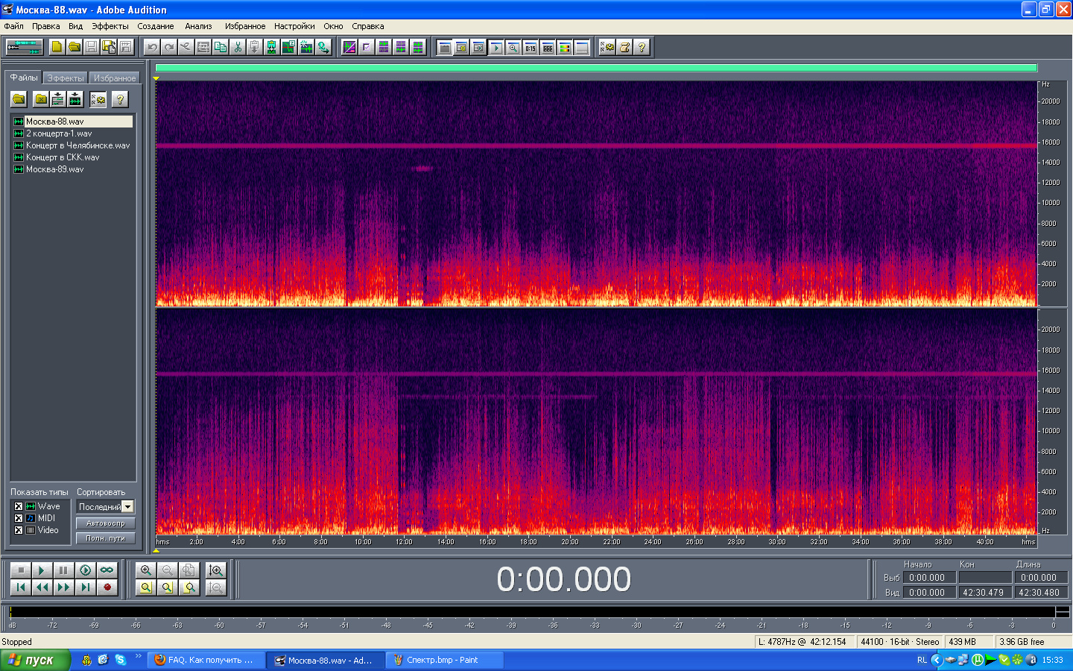Toggle the MIDI file type checkbox
The width and height of the screenshot is (1073, 671).
pyautogui.click(x=19, y=518)
